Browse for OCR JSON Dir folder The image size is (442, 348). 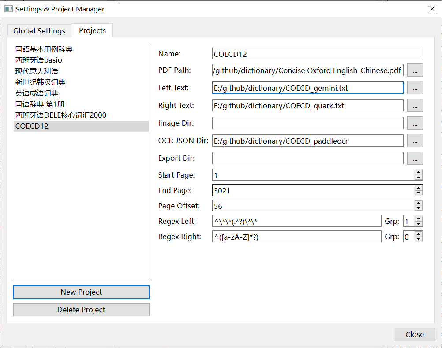415,141
